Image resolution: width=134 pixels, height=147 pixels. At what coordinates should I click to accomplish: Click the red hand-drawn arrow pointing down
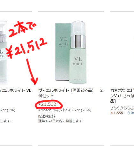click(32, 72)
